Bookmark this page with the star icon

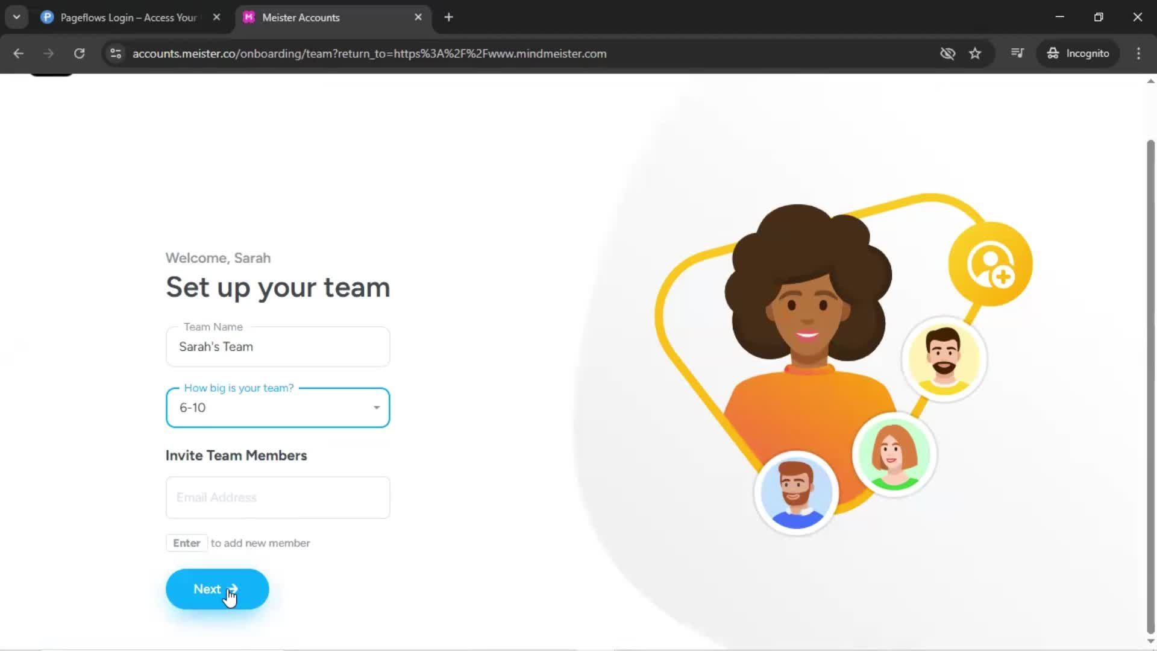point(975,53)
